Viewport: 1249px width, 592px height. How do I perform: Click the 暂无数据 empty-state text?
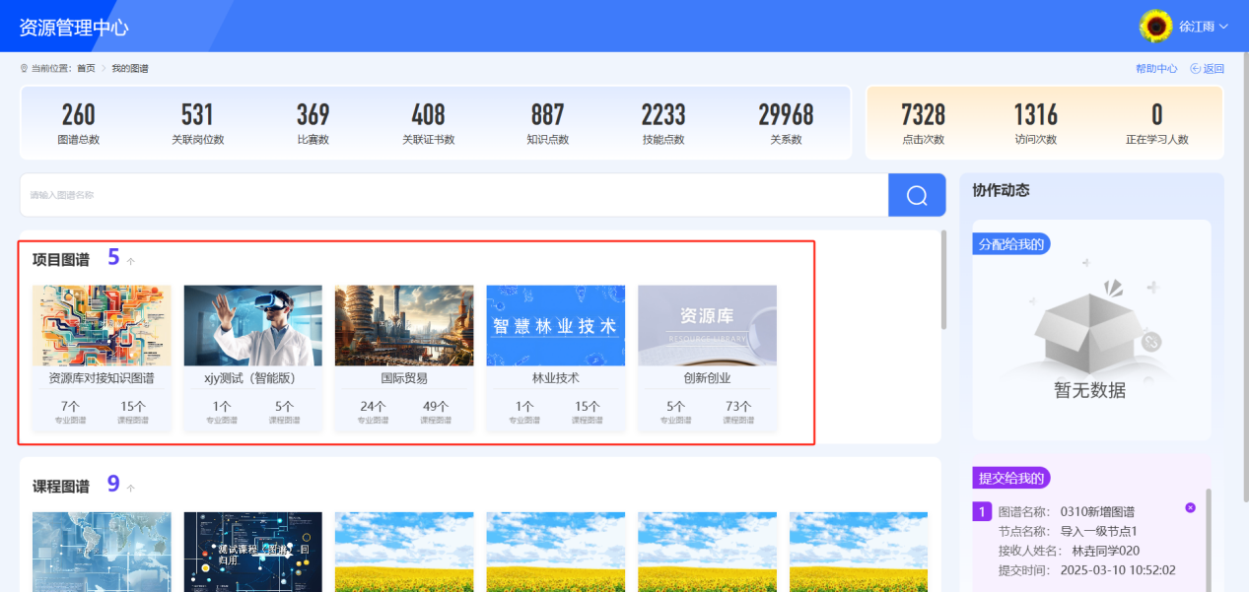[x=1089, y=390]
